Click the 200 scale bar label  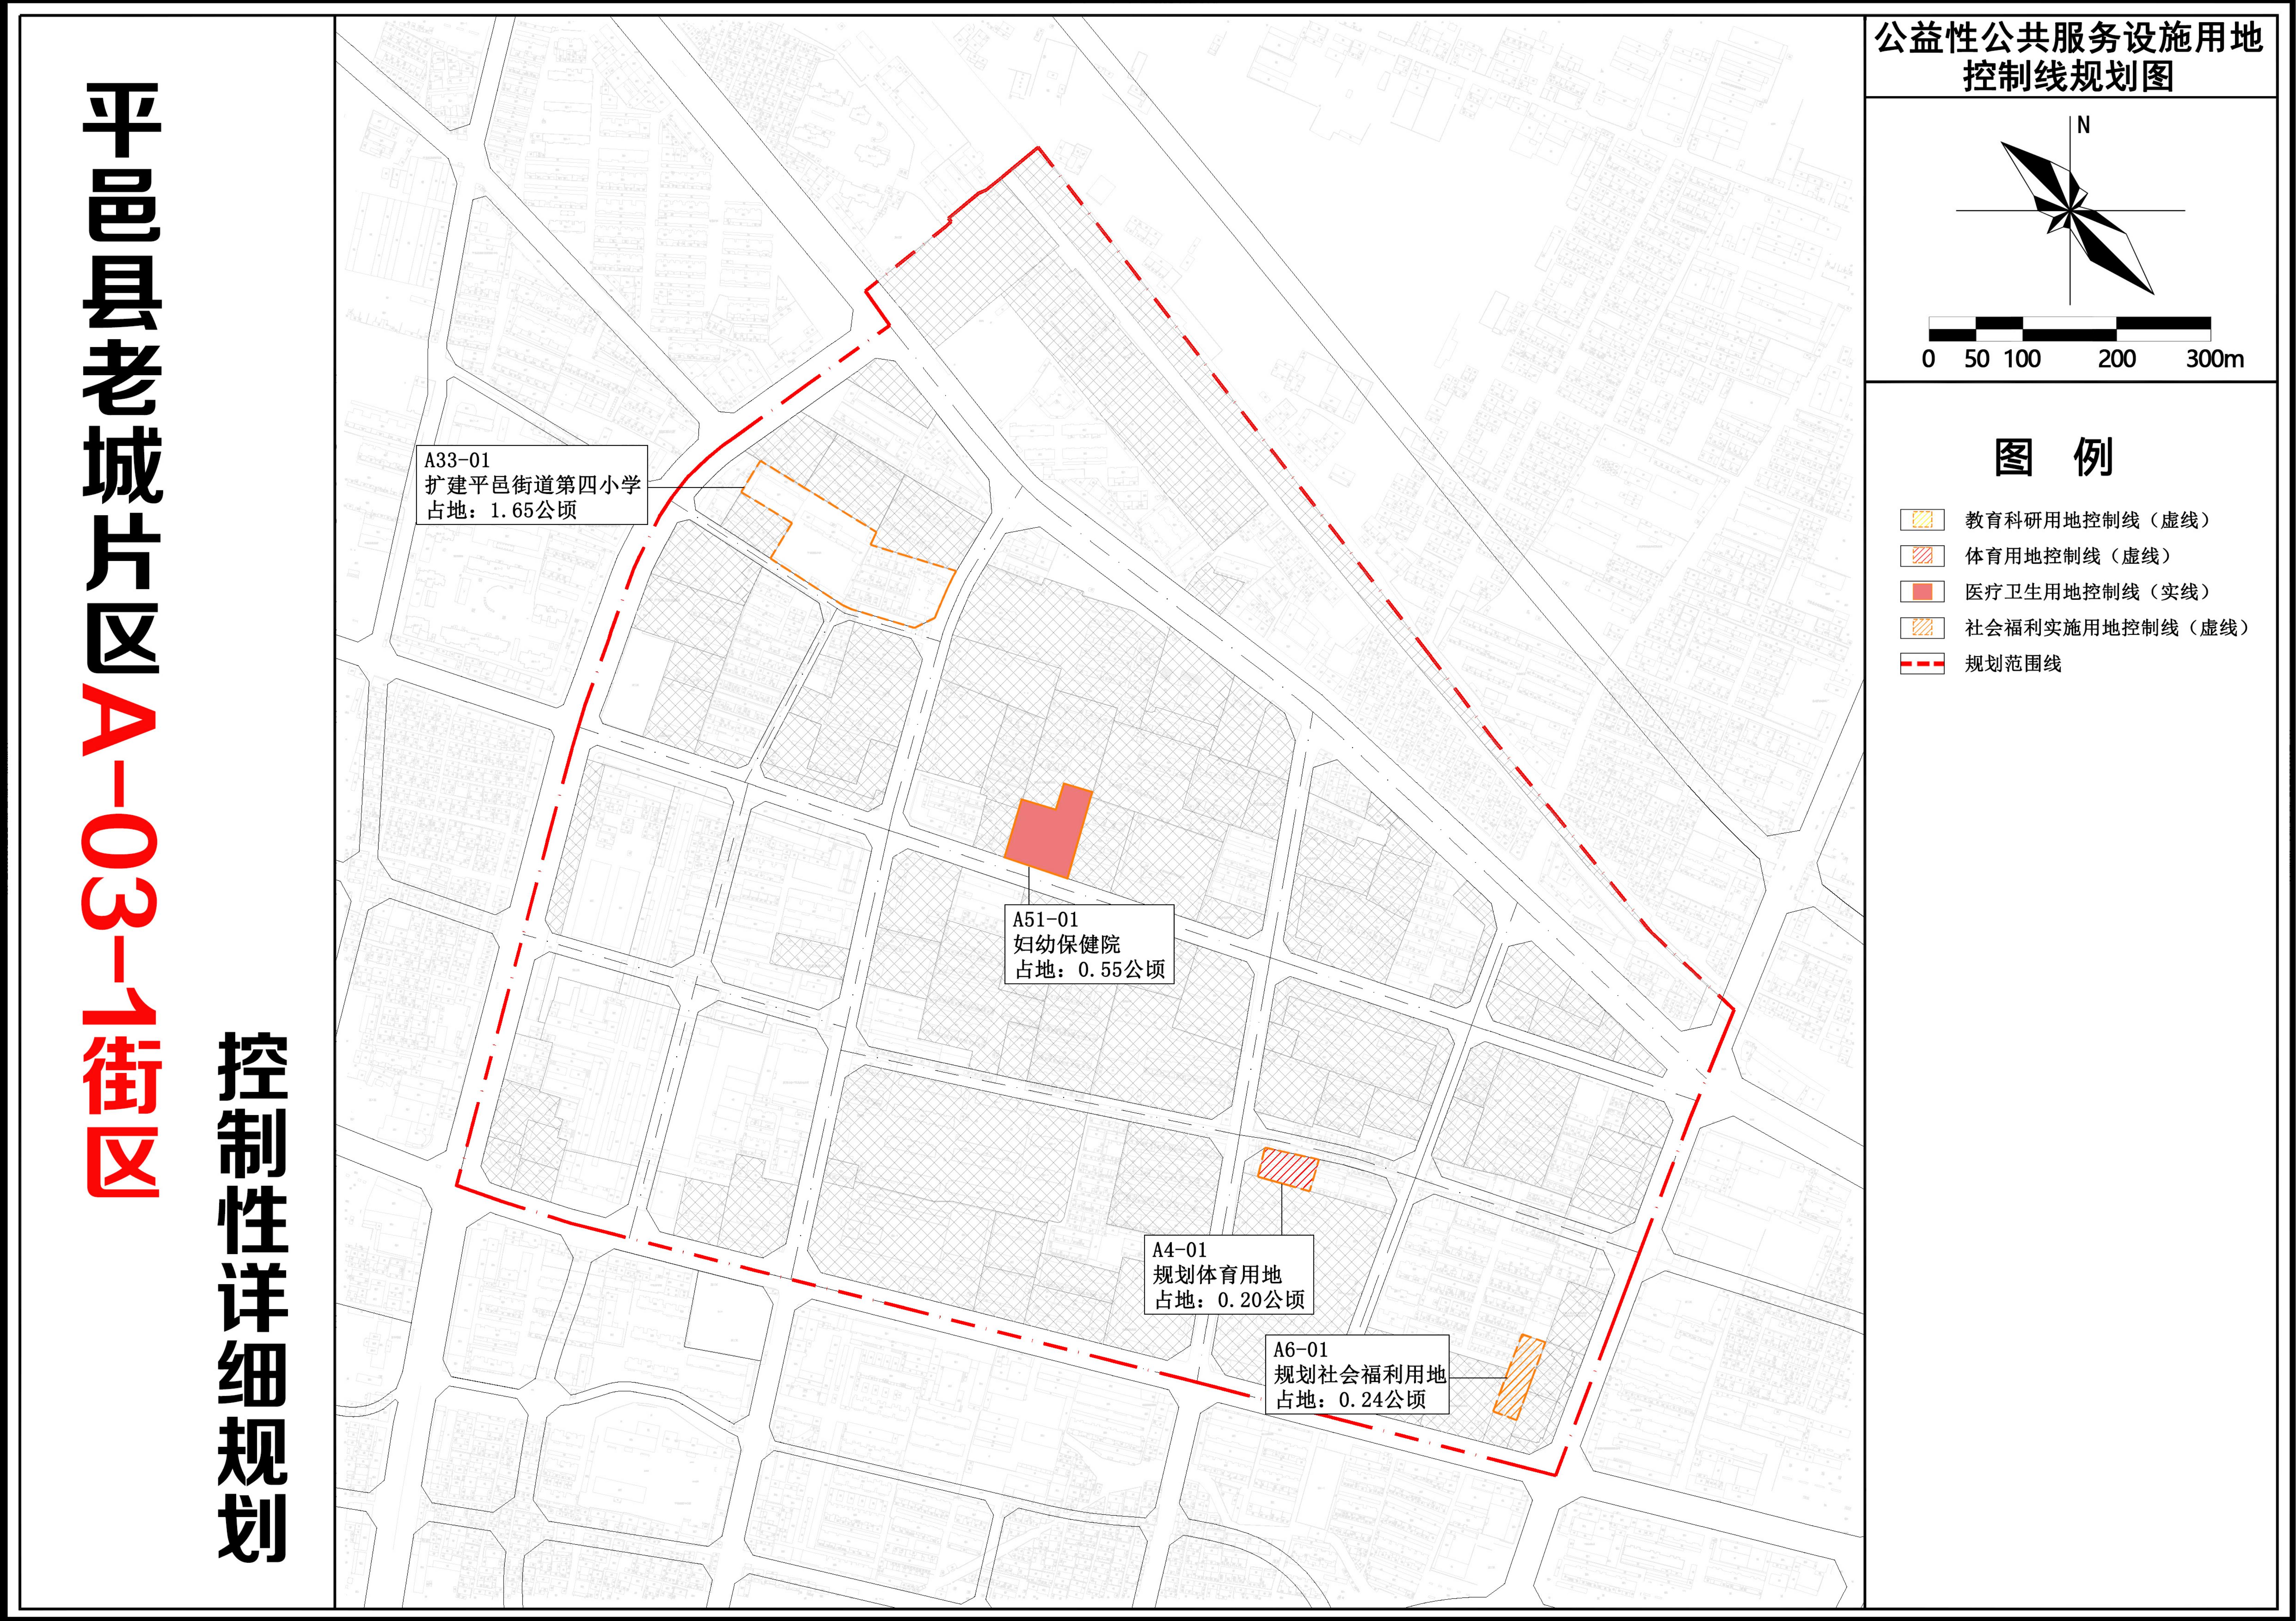(2117, 359)
